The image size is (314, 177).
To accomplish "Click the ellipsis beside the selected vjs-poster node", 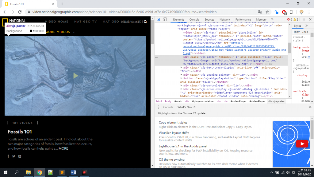I will 156,57.
